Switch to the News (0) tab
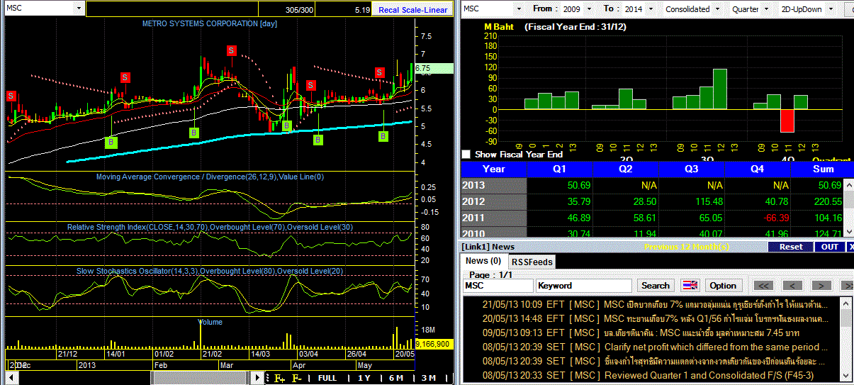 (x=485, y=261)
